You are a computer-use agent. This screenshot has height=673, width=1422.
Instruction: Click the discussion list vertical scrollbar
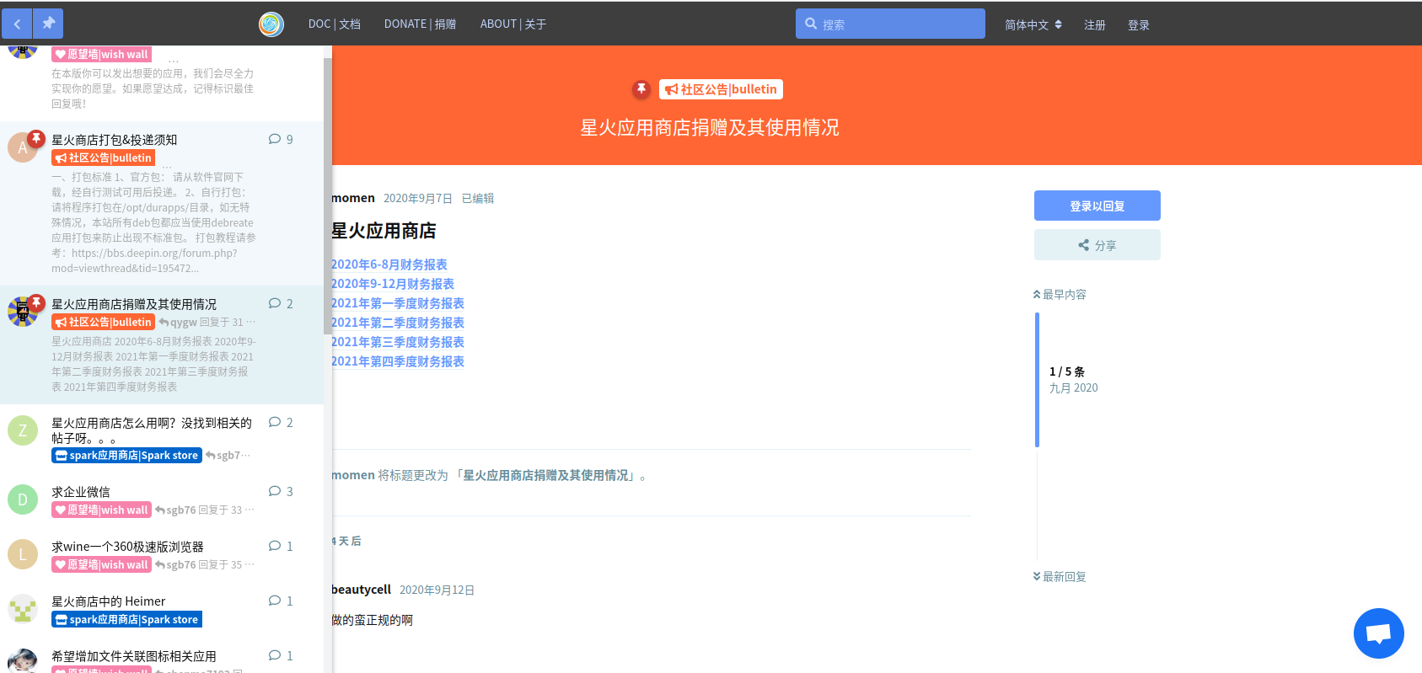[x=328, y=195]
